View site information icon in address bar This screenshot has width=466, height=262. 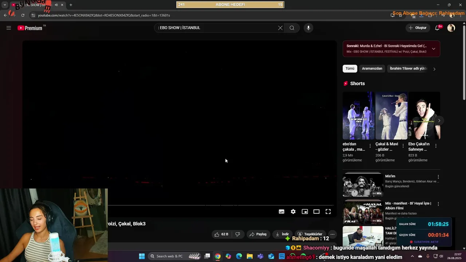(33, 15)
